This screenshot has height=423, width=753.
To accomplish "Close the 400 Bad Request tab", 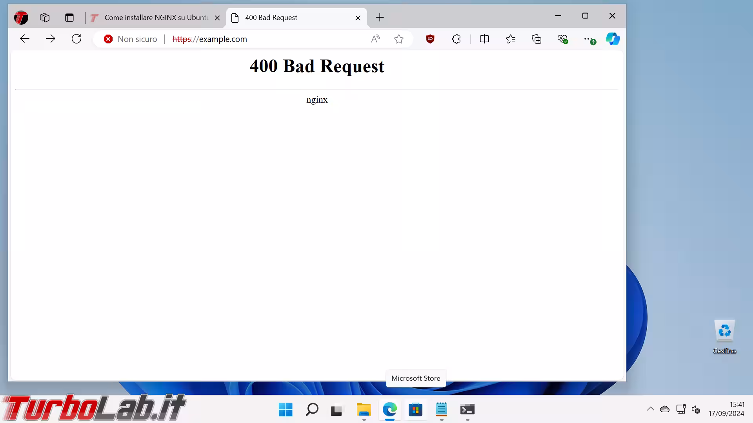I will coord(358,18).
